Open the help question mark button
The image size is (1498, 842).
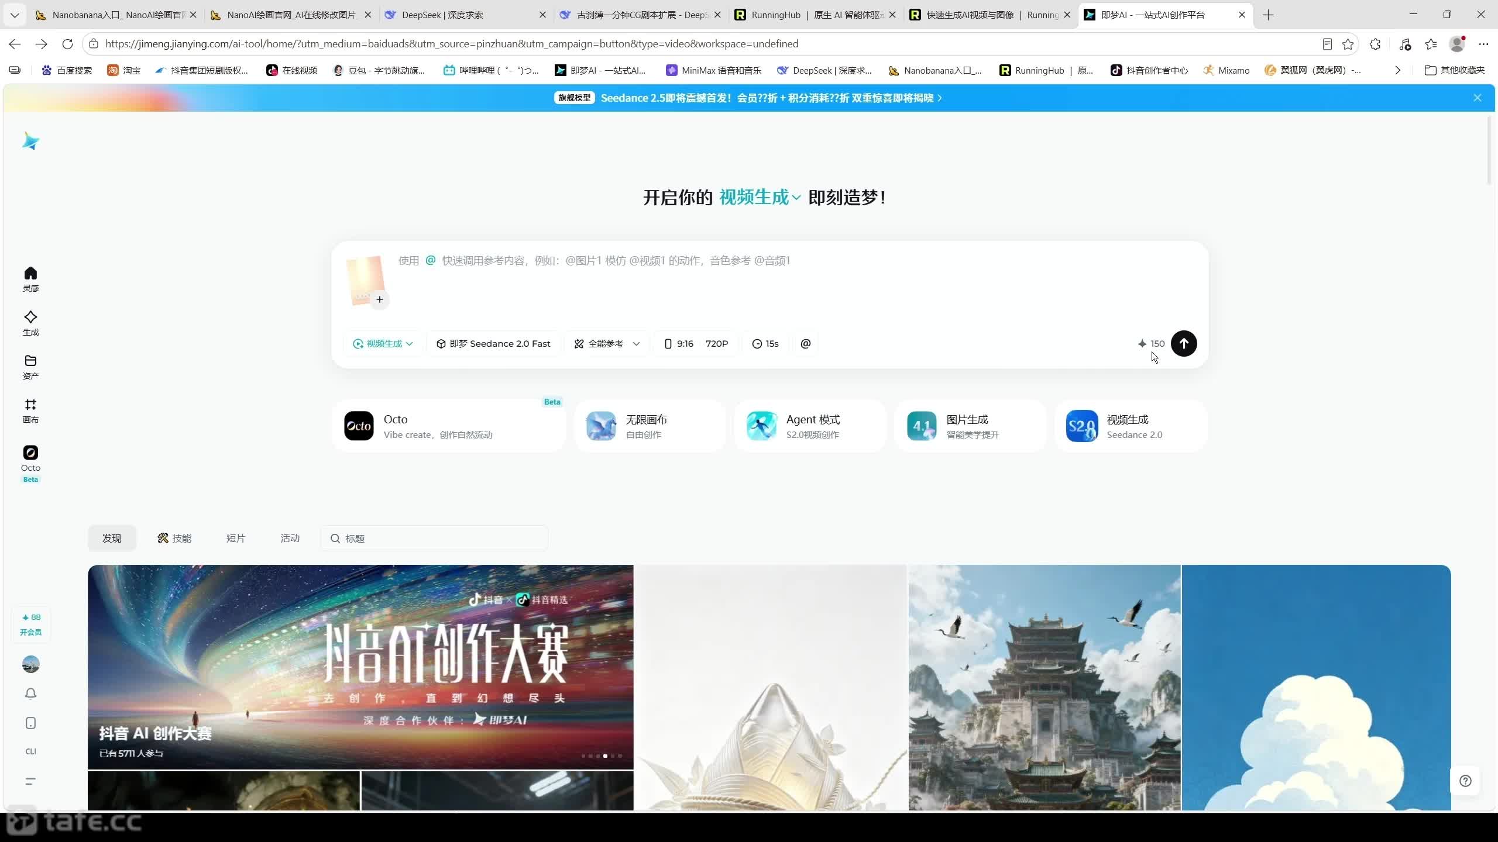tap(1465, 781)
